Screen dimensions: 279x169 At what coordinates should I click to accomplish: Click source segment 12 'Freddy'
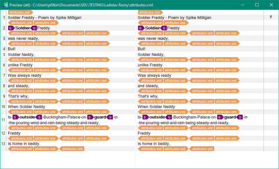click(14, 133)
